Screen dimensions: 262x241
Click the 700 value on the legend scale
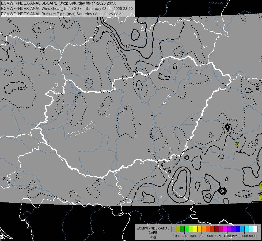click(202, 236)
